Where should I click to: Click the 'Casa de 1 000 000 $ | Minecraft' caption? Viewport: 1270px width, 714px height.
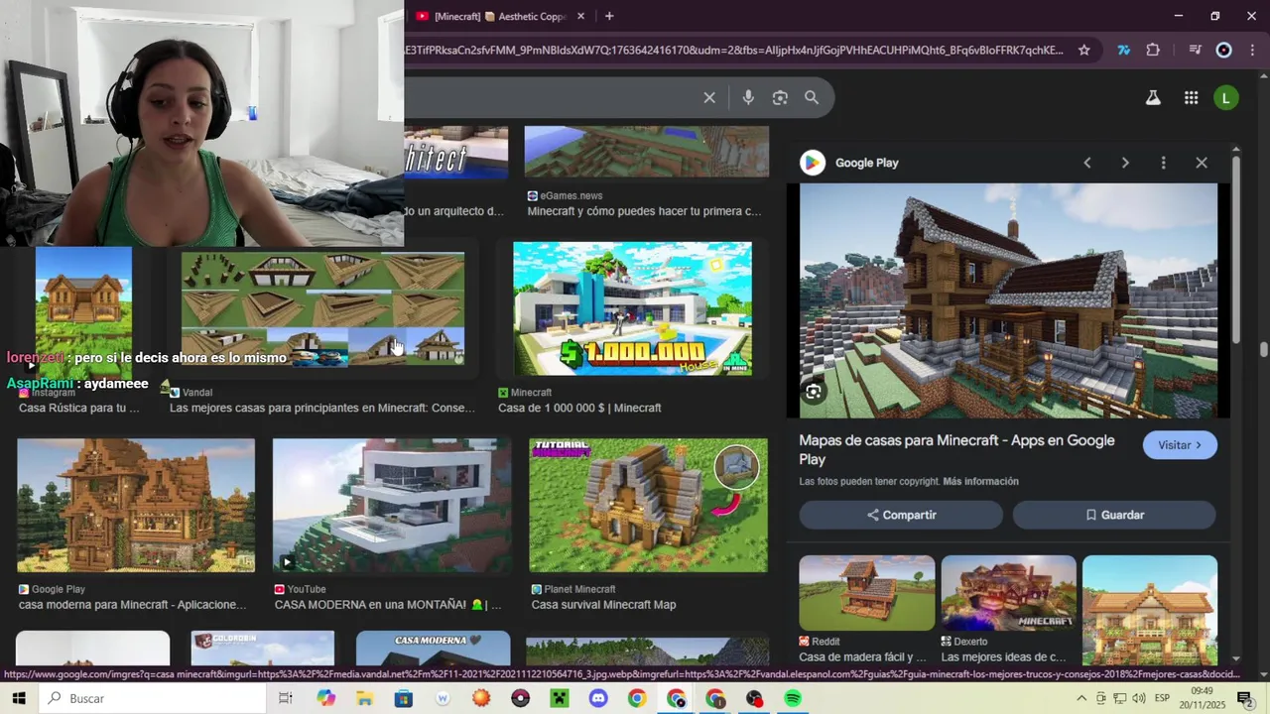(579, 408)
